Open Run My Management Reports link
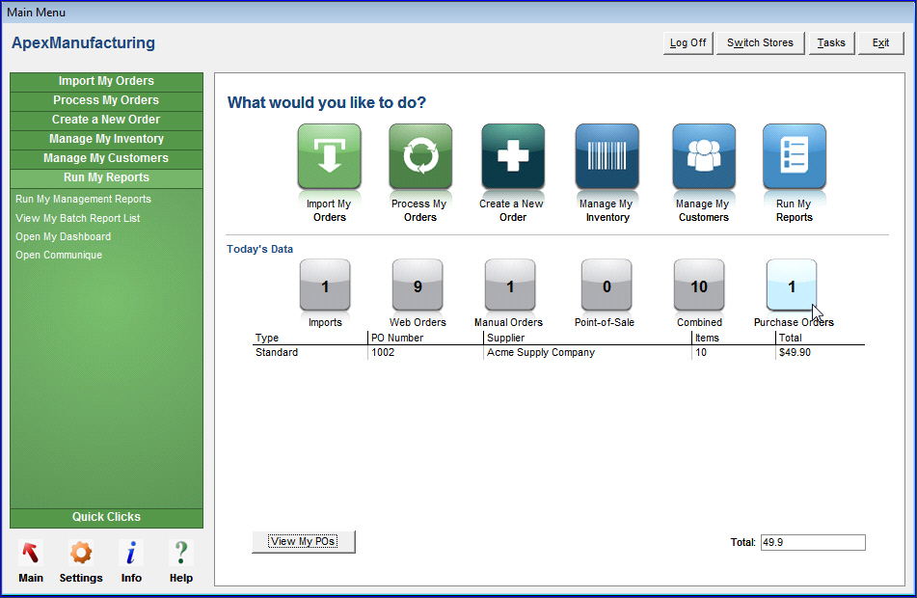The height and width of the screenshot is (598, 917). pyautogui.click(x=83, y=199)
